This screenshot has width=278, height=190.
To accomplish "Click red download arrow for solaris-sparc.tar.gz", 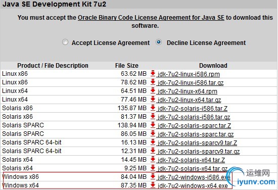I will (x=153, y=133).
